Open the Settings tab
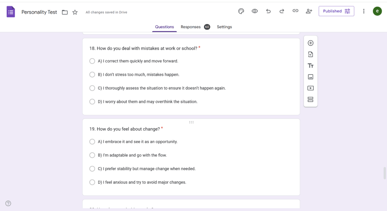387x211 pixels. 224,27
